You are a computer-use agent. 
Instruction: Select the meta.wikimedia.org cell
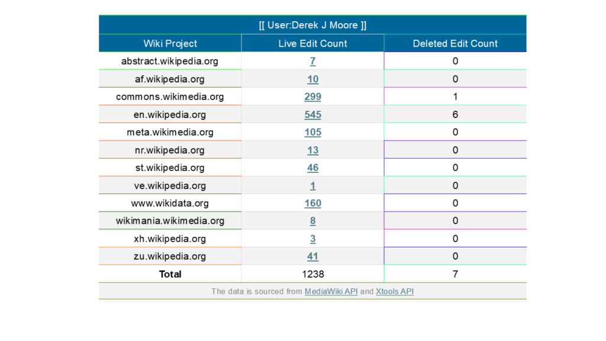(170, 132)
